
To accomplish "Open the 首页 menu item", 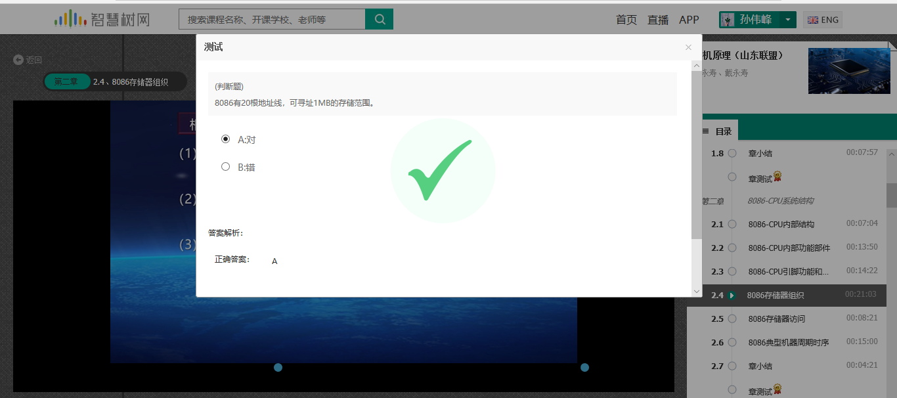I will point(626,20).
